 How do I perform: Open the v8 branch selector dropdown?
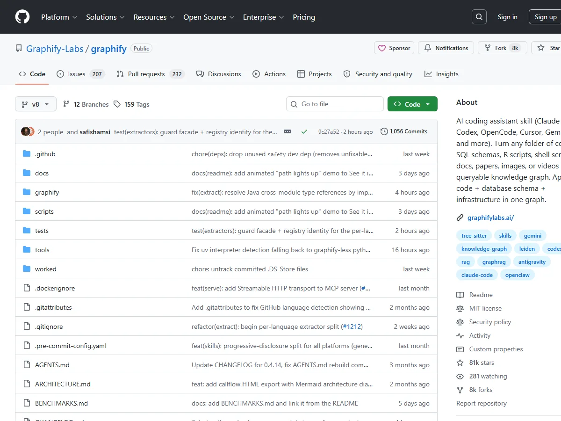[36, 104]
